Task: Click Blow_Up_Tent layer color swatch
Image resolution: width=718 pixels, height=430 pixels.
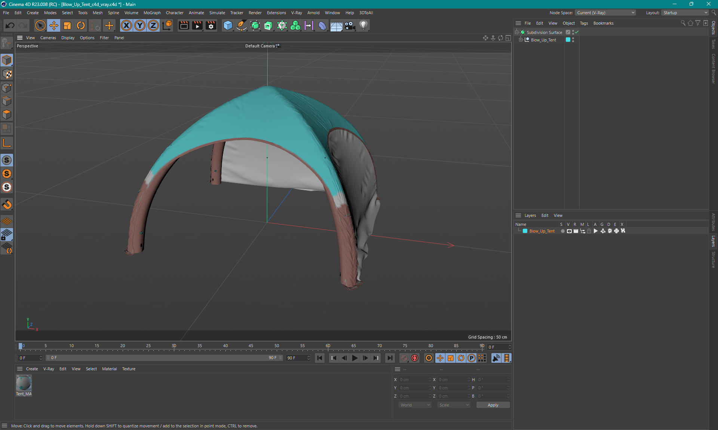Action: point(525,231)
